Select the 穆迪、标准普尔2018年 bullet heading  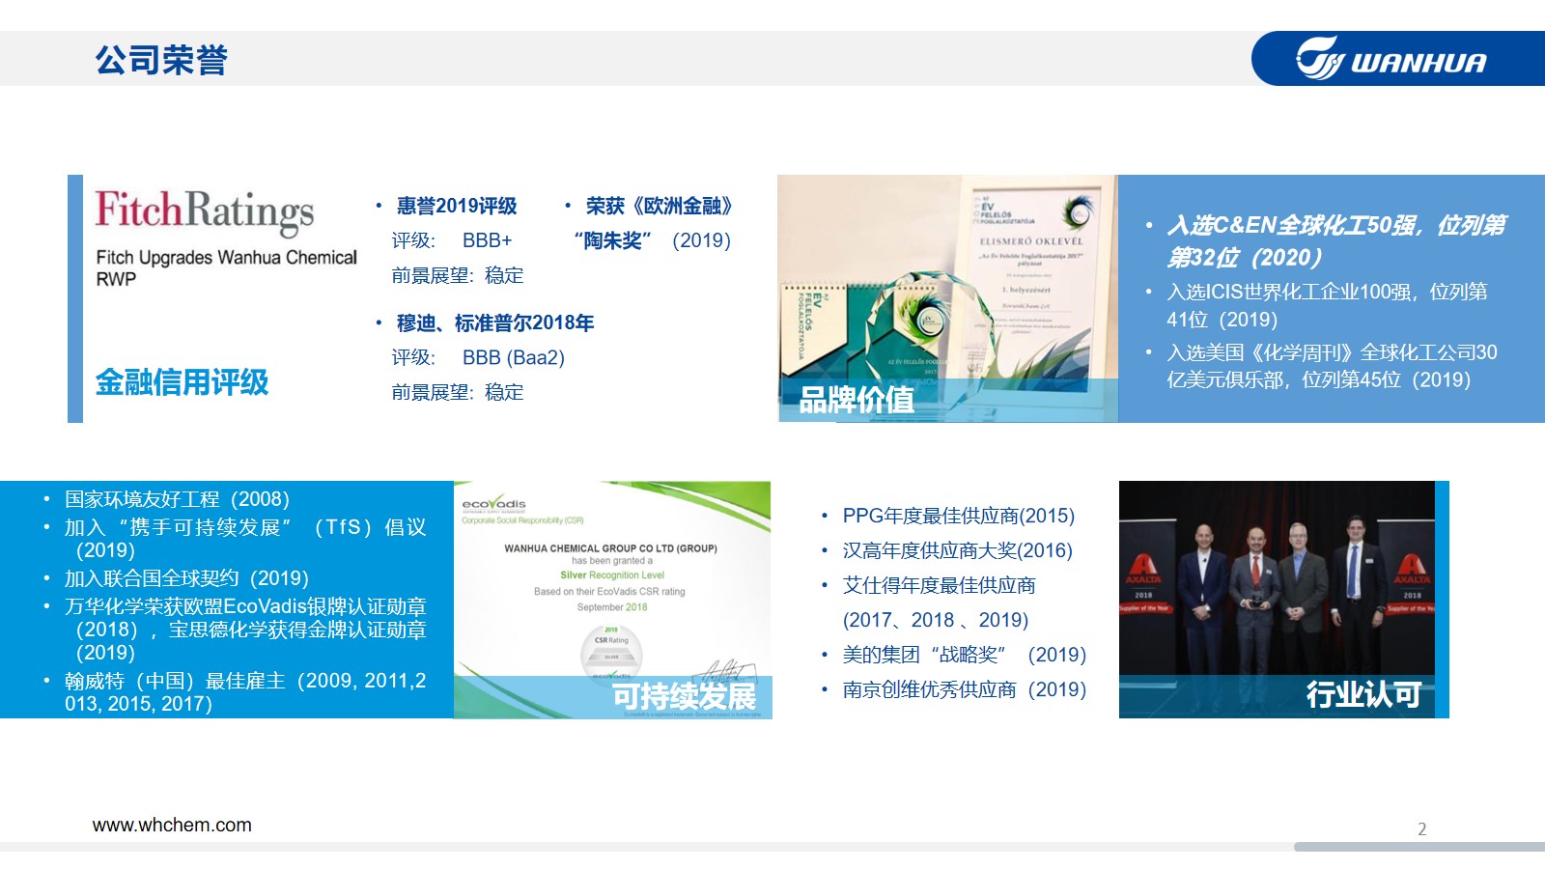(x=495, y=323)
